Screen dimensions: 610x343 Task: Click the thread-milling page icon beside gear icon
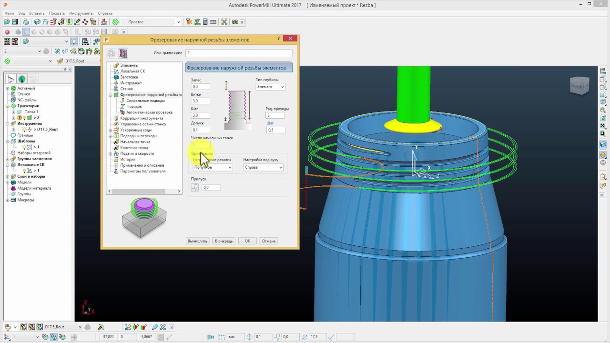click(122, 53)
